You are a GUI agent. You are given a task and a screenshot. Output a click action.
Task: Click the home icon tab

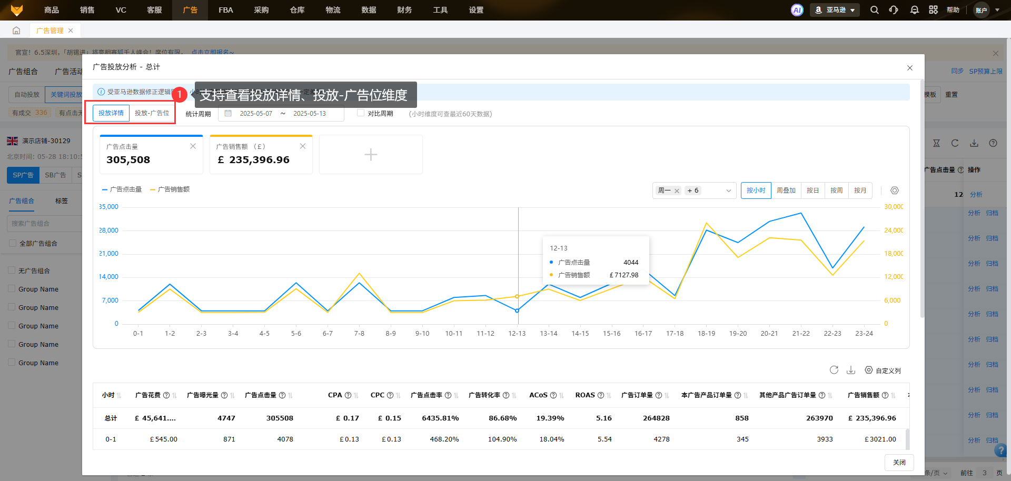[x=16, y=31]
